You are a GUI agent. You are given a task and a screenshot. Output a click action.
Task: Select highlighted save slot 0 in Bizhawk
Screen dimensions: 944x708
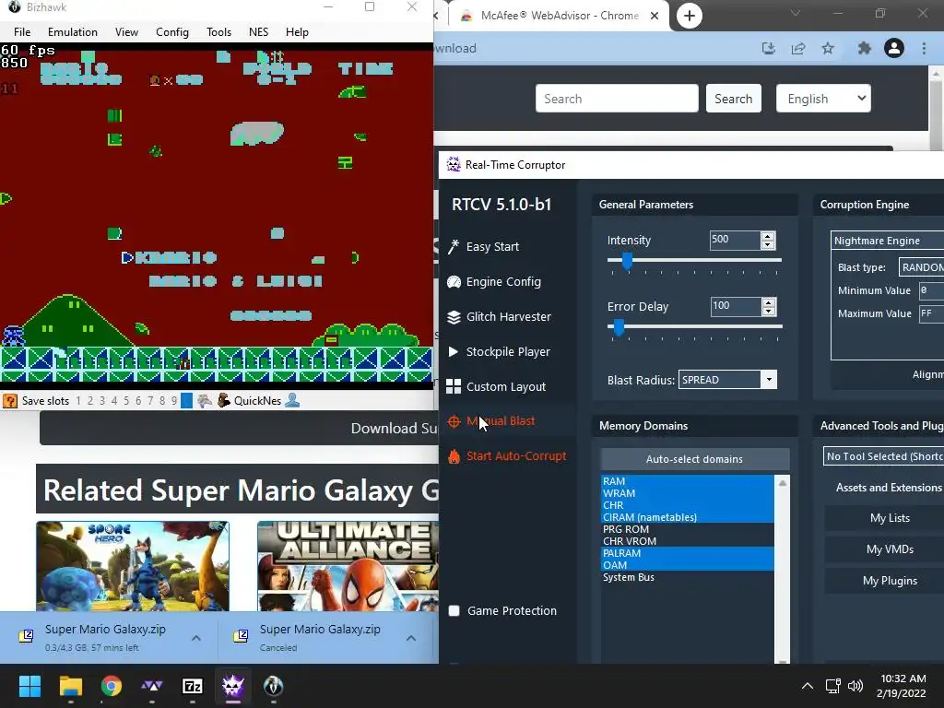point(186,401)
